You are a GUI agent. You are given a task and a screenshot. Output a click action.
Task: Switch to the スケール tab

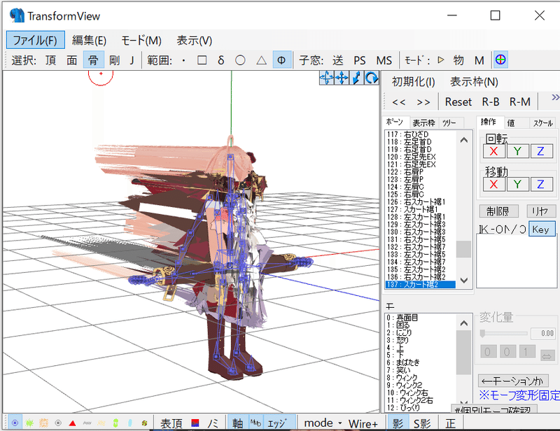click(x=543, y=123)
